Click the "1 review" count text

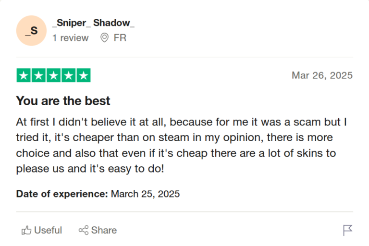click(70, 37)
